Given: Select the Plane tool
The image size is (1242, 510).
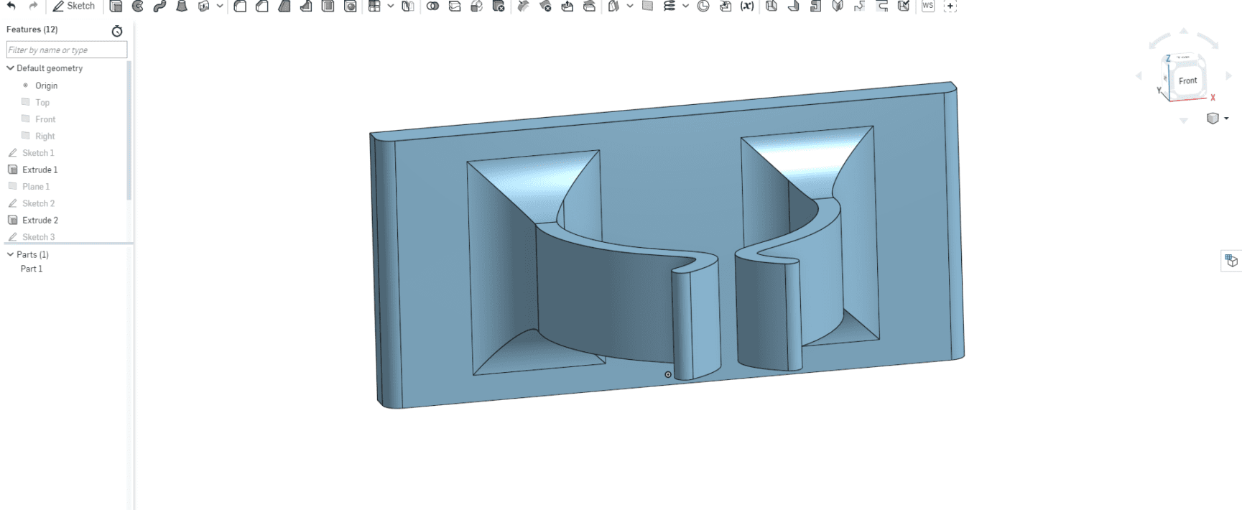Looking at the screenshot, I should (647, 6).
